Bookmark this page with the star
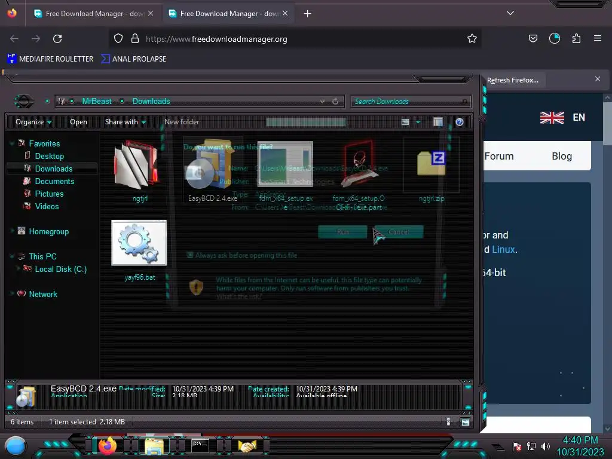612x459 pixels. coord(472,38)
